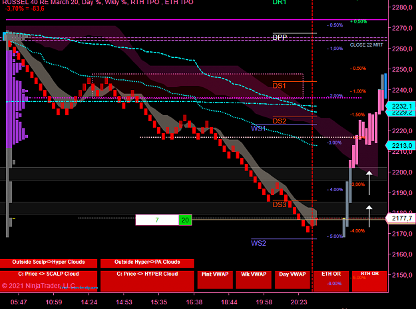Click the 14:24 time axis label
Image resolution: width=416 pixels, height=309 pixels.
click(x=89, y=302)
